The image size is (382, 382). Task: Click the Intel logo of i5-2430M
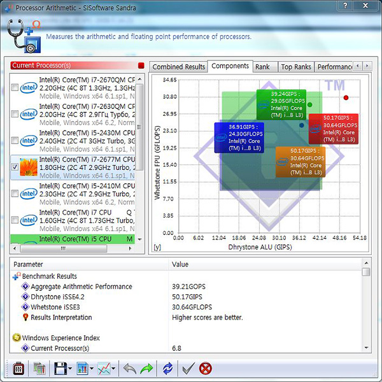click(x=29, y=141)
